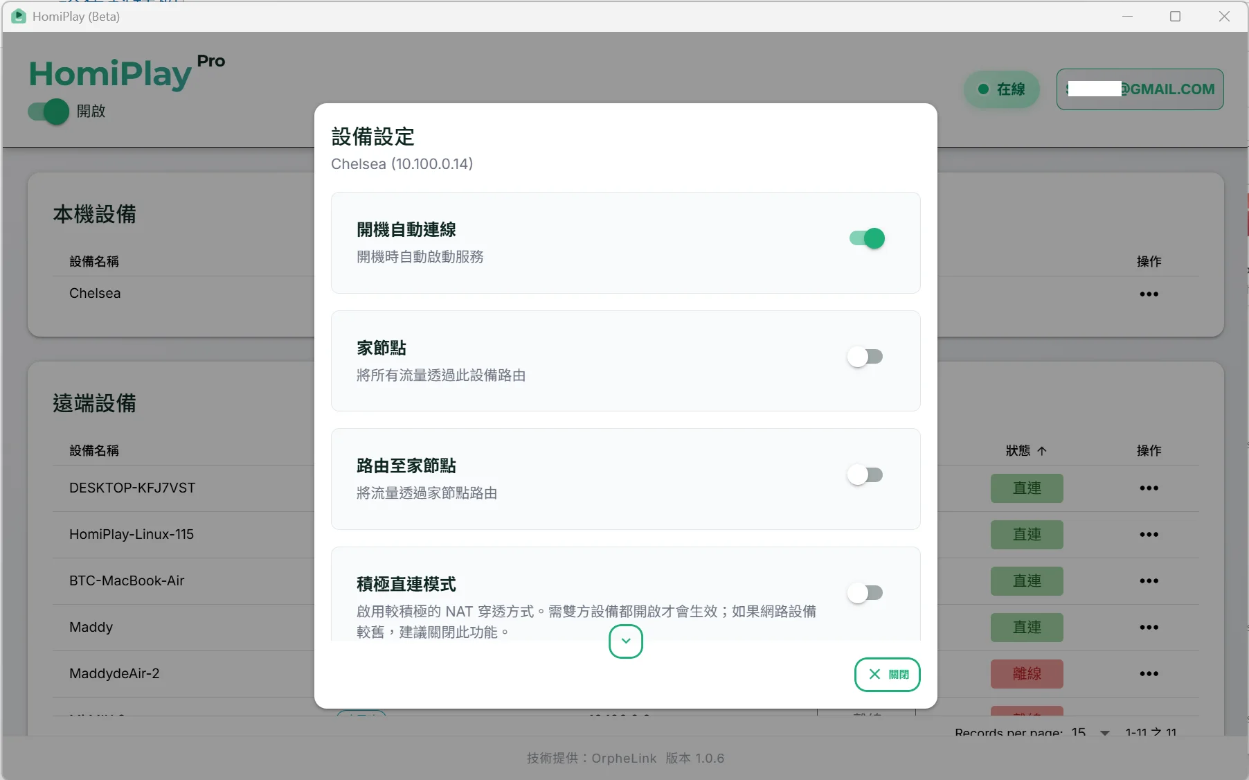Sort by 狀態 column header
Image resolution: width=1249 pixels, height=780 pixels.
1026,451
